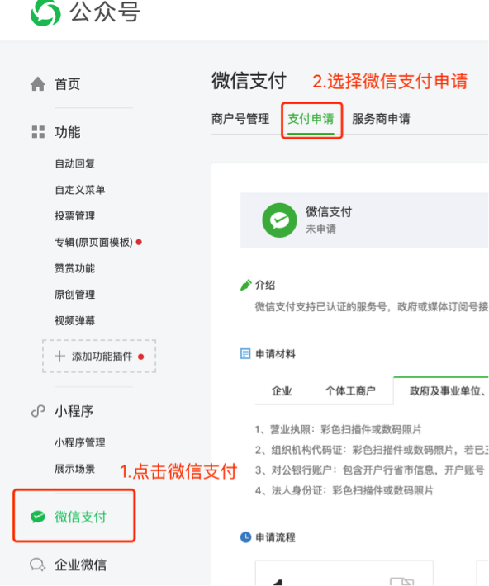The width and height of the screenshot is (489, 586).
Task: Click the 微信支付 sidebar chat-check icon
Action: 38,517
